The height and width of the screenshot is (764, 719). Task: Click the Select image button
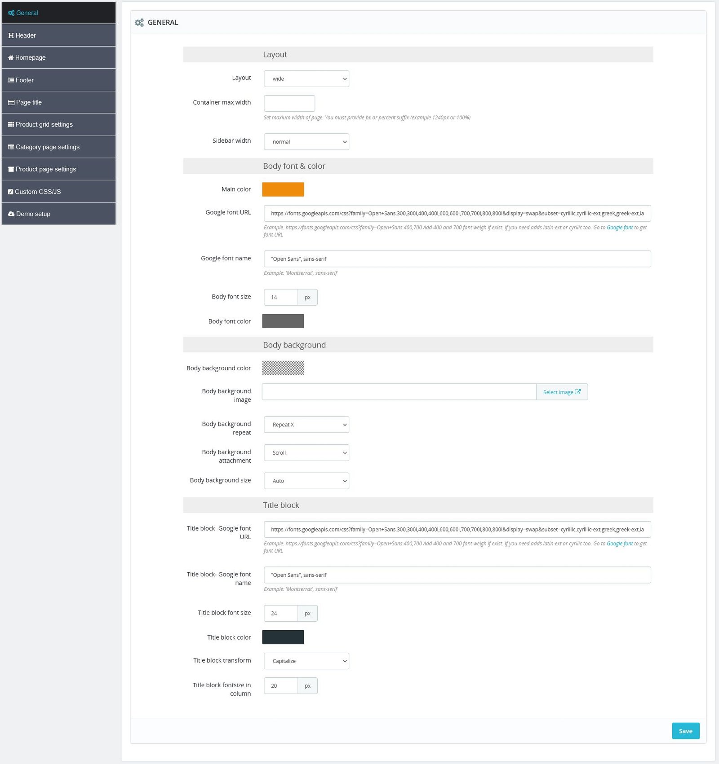[x=562, y=392]
